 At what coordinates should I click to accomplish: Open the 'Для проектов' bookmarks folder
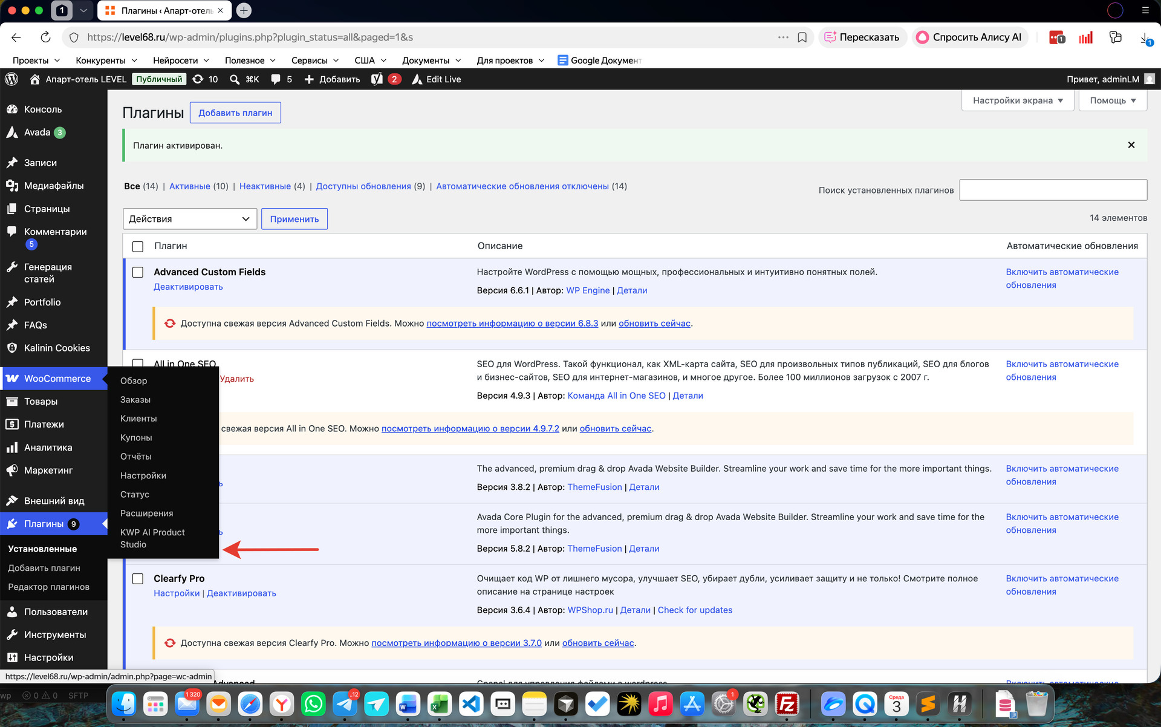coord(510,60)
